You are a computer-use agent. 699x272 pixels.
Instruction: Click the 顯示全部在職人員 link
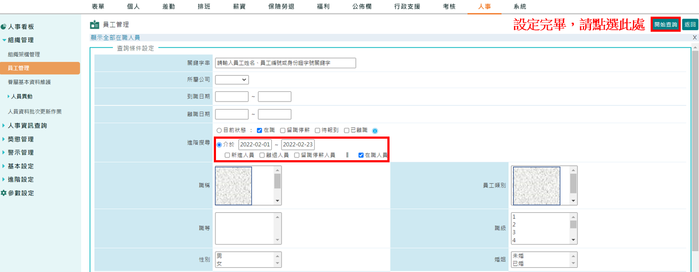[116, 38]
